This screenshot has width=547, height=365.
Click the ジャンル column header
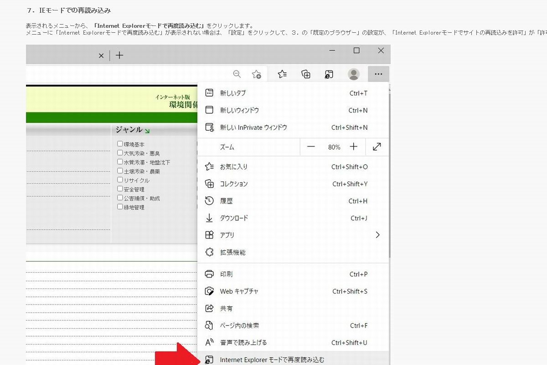(x=129, y=130)
